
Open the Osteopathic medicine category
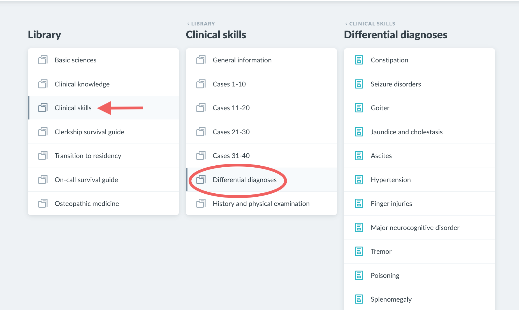coord(103,203)
